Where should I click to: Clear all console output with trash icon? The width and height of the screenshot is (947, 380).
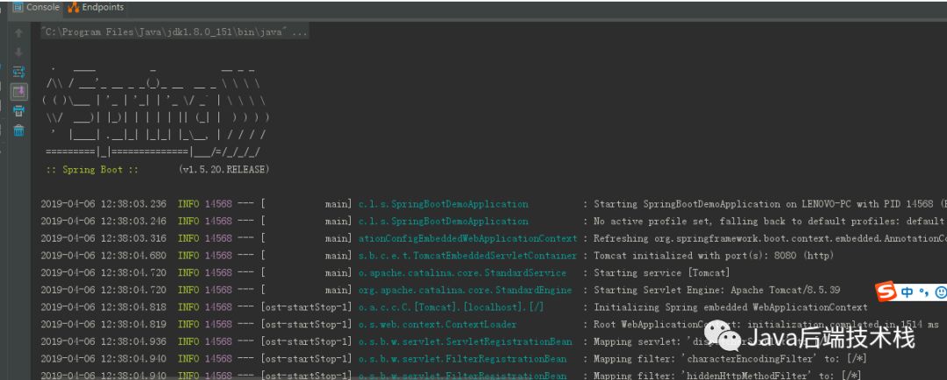coord(18,130)
